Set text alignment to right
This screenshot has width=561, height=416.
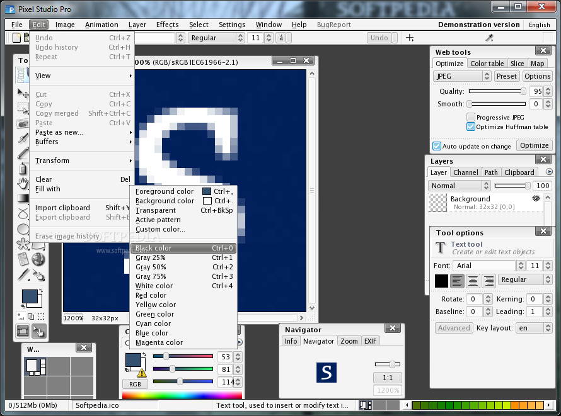pyautogui.click(x=489, y=281)
